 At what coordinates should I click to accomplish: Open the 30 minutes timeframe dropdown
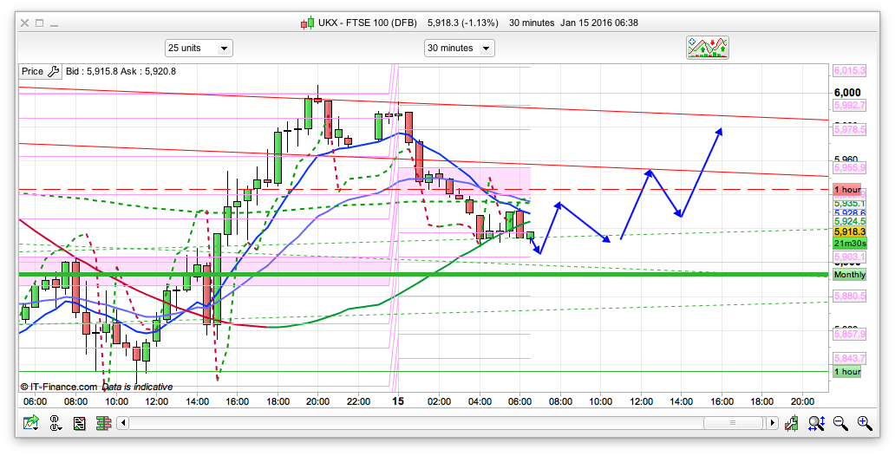click(459, 48)
